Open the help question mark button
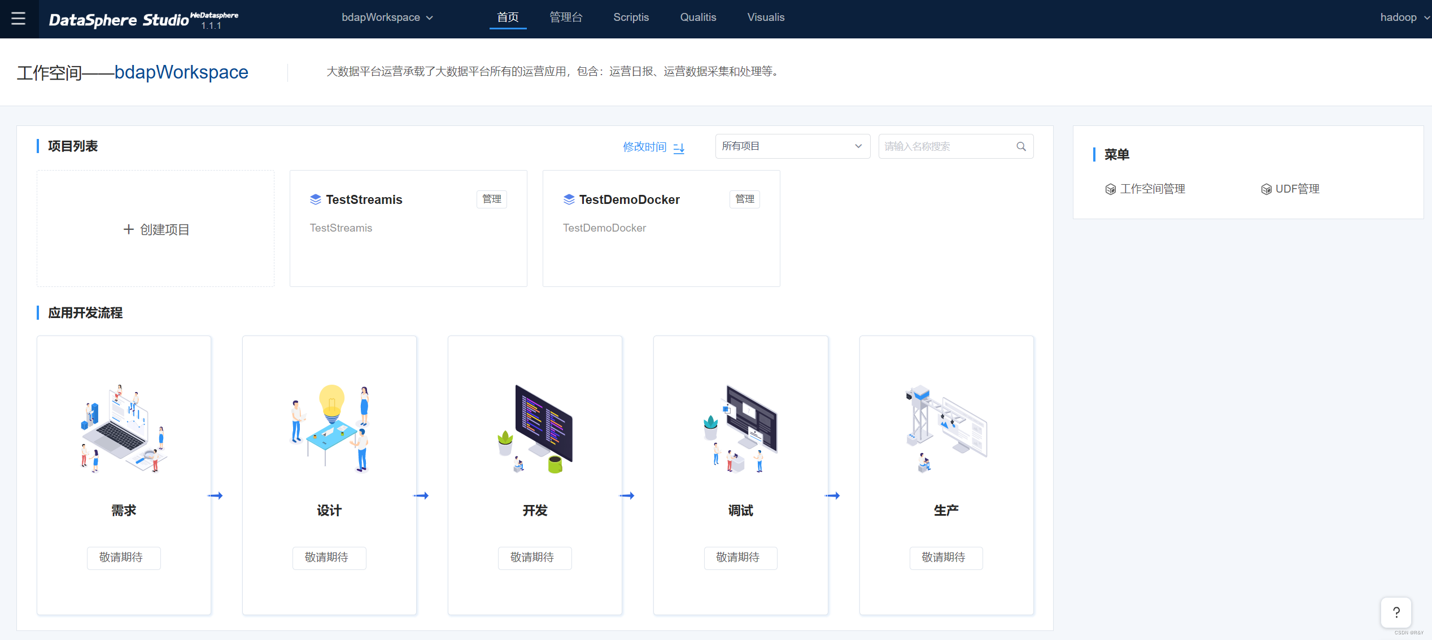1432x640 pixels. (1396, 612)
